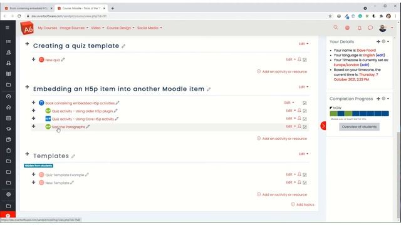Rename New quiz via pencil icon
The image size is (401, 225).
[63, 60]
